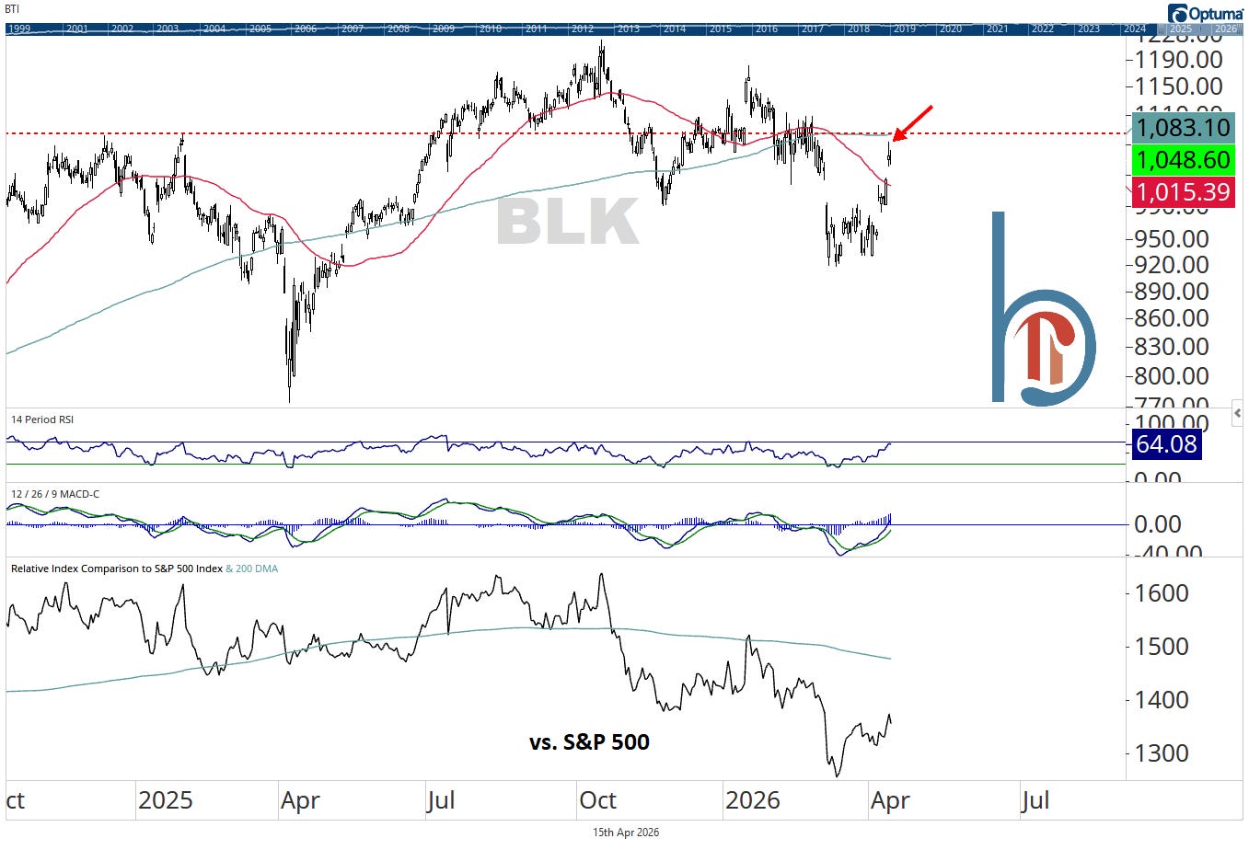1249x850 pixels.
Task: Click Relative Index Comparison to S&P 500 label
Action: coord(117,569)
